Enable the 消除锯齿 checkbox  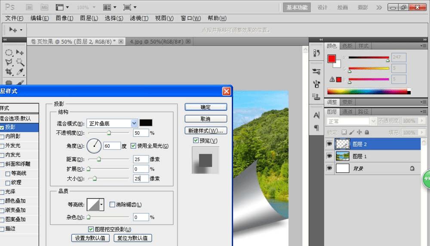coord(112,205)
